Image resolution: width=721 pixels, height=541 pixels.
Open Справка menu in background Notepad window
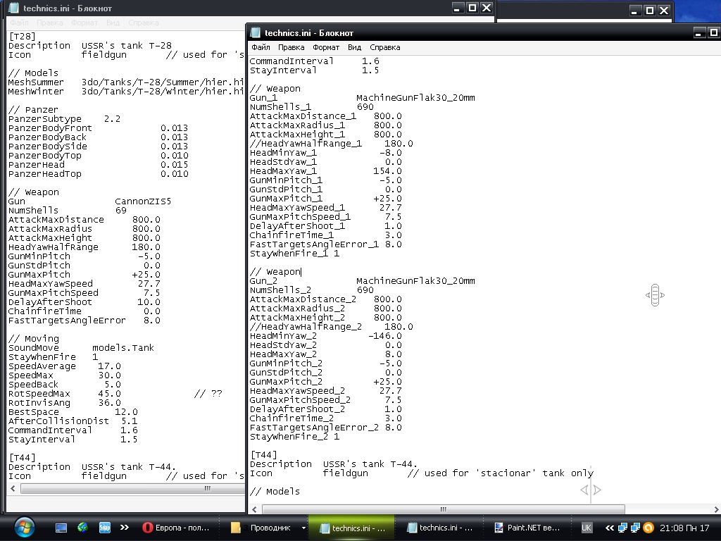(x=144, y=23)
